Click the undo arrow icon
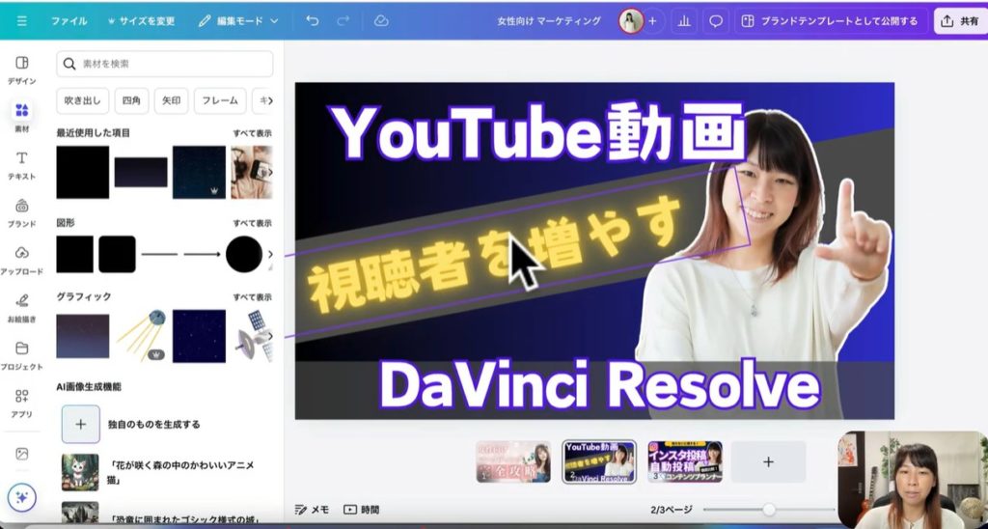This screenshot has height=529, width=988. click(312, 20)
